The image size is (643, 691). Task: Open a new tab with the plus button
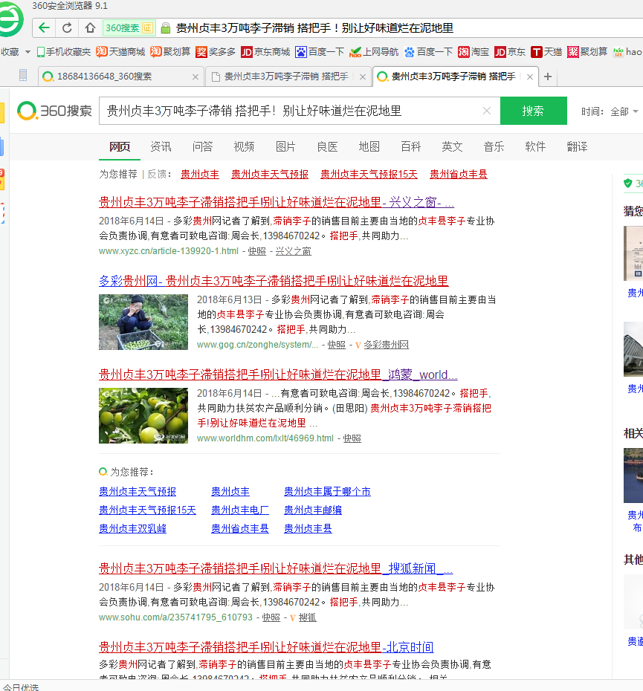pyautogui.click(x=548, y=77)
